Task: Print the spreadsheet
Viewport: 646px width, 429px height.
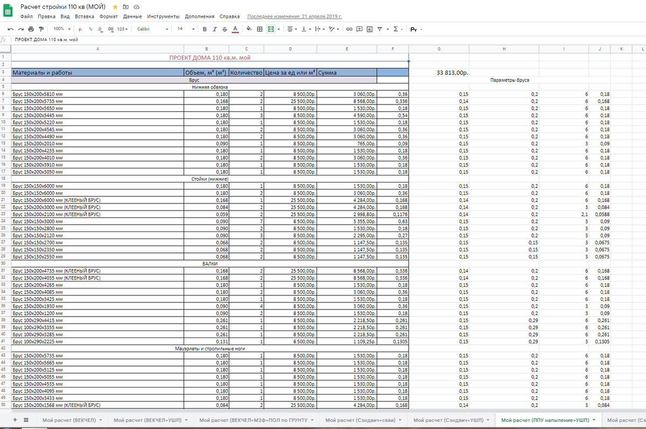Action: click(31, 29)
